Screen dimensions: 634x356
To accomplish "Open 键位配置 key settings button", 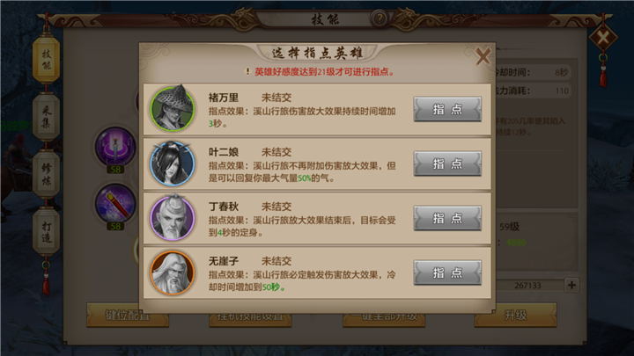I will click(128, 316).
